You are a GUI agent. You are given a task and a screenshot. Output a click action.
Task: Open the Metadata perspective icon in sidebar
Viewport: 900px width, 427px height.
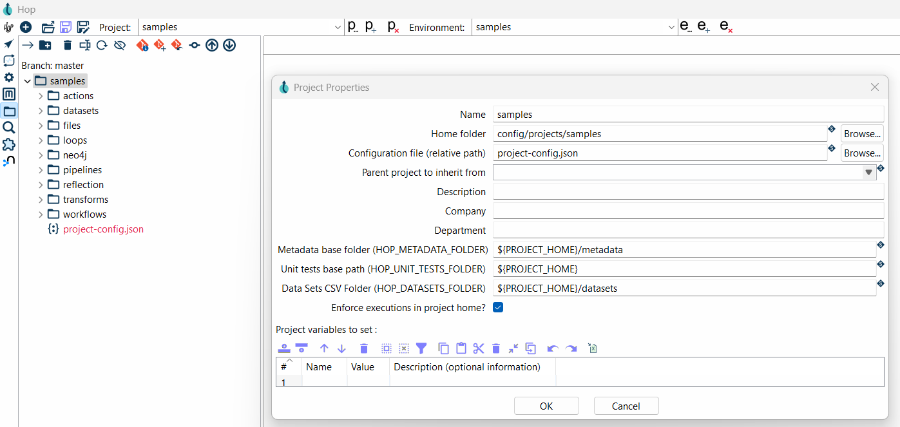[9, 94]
